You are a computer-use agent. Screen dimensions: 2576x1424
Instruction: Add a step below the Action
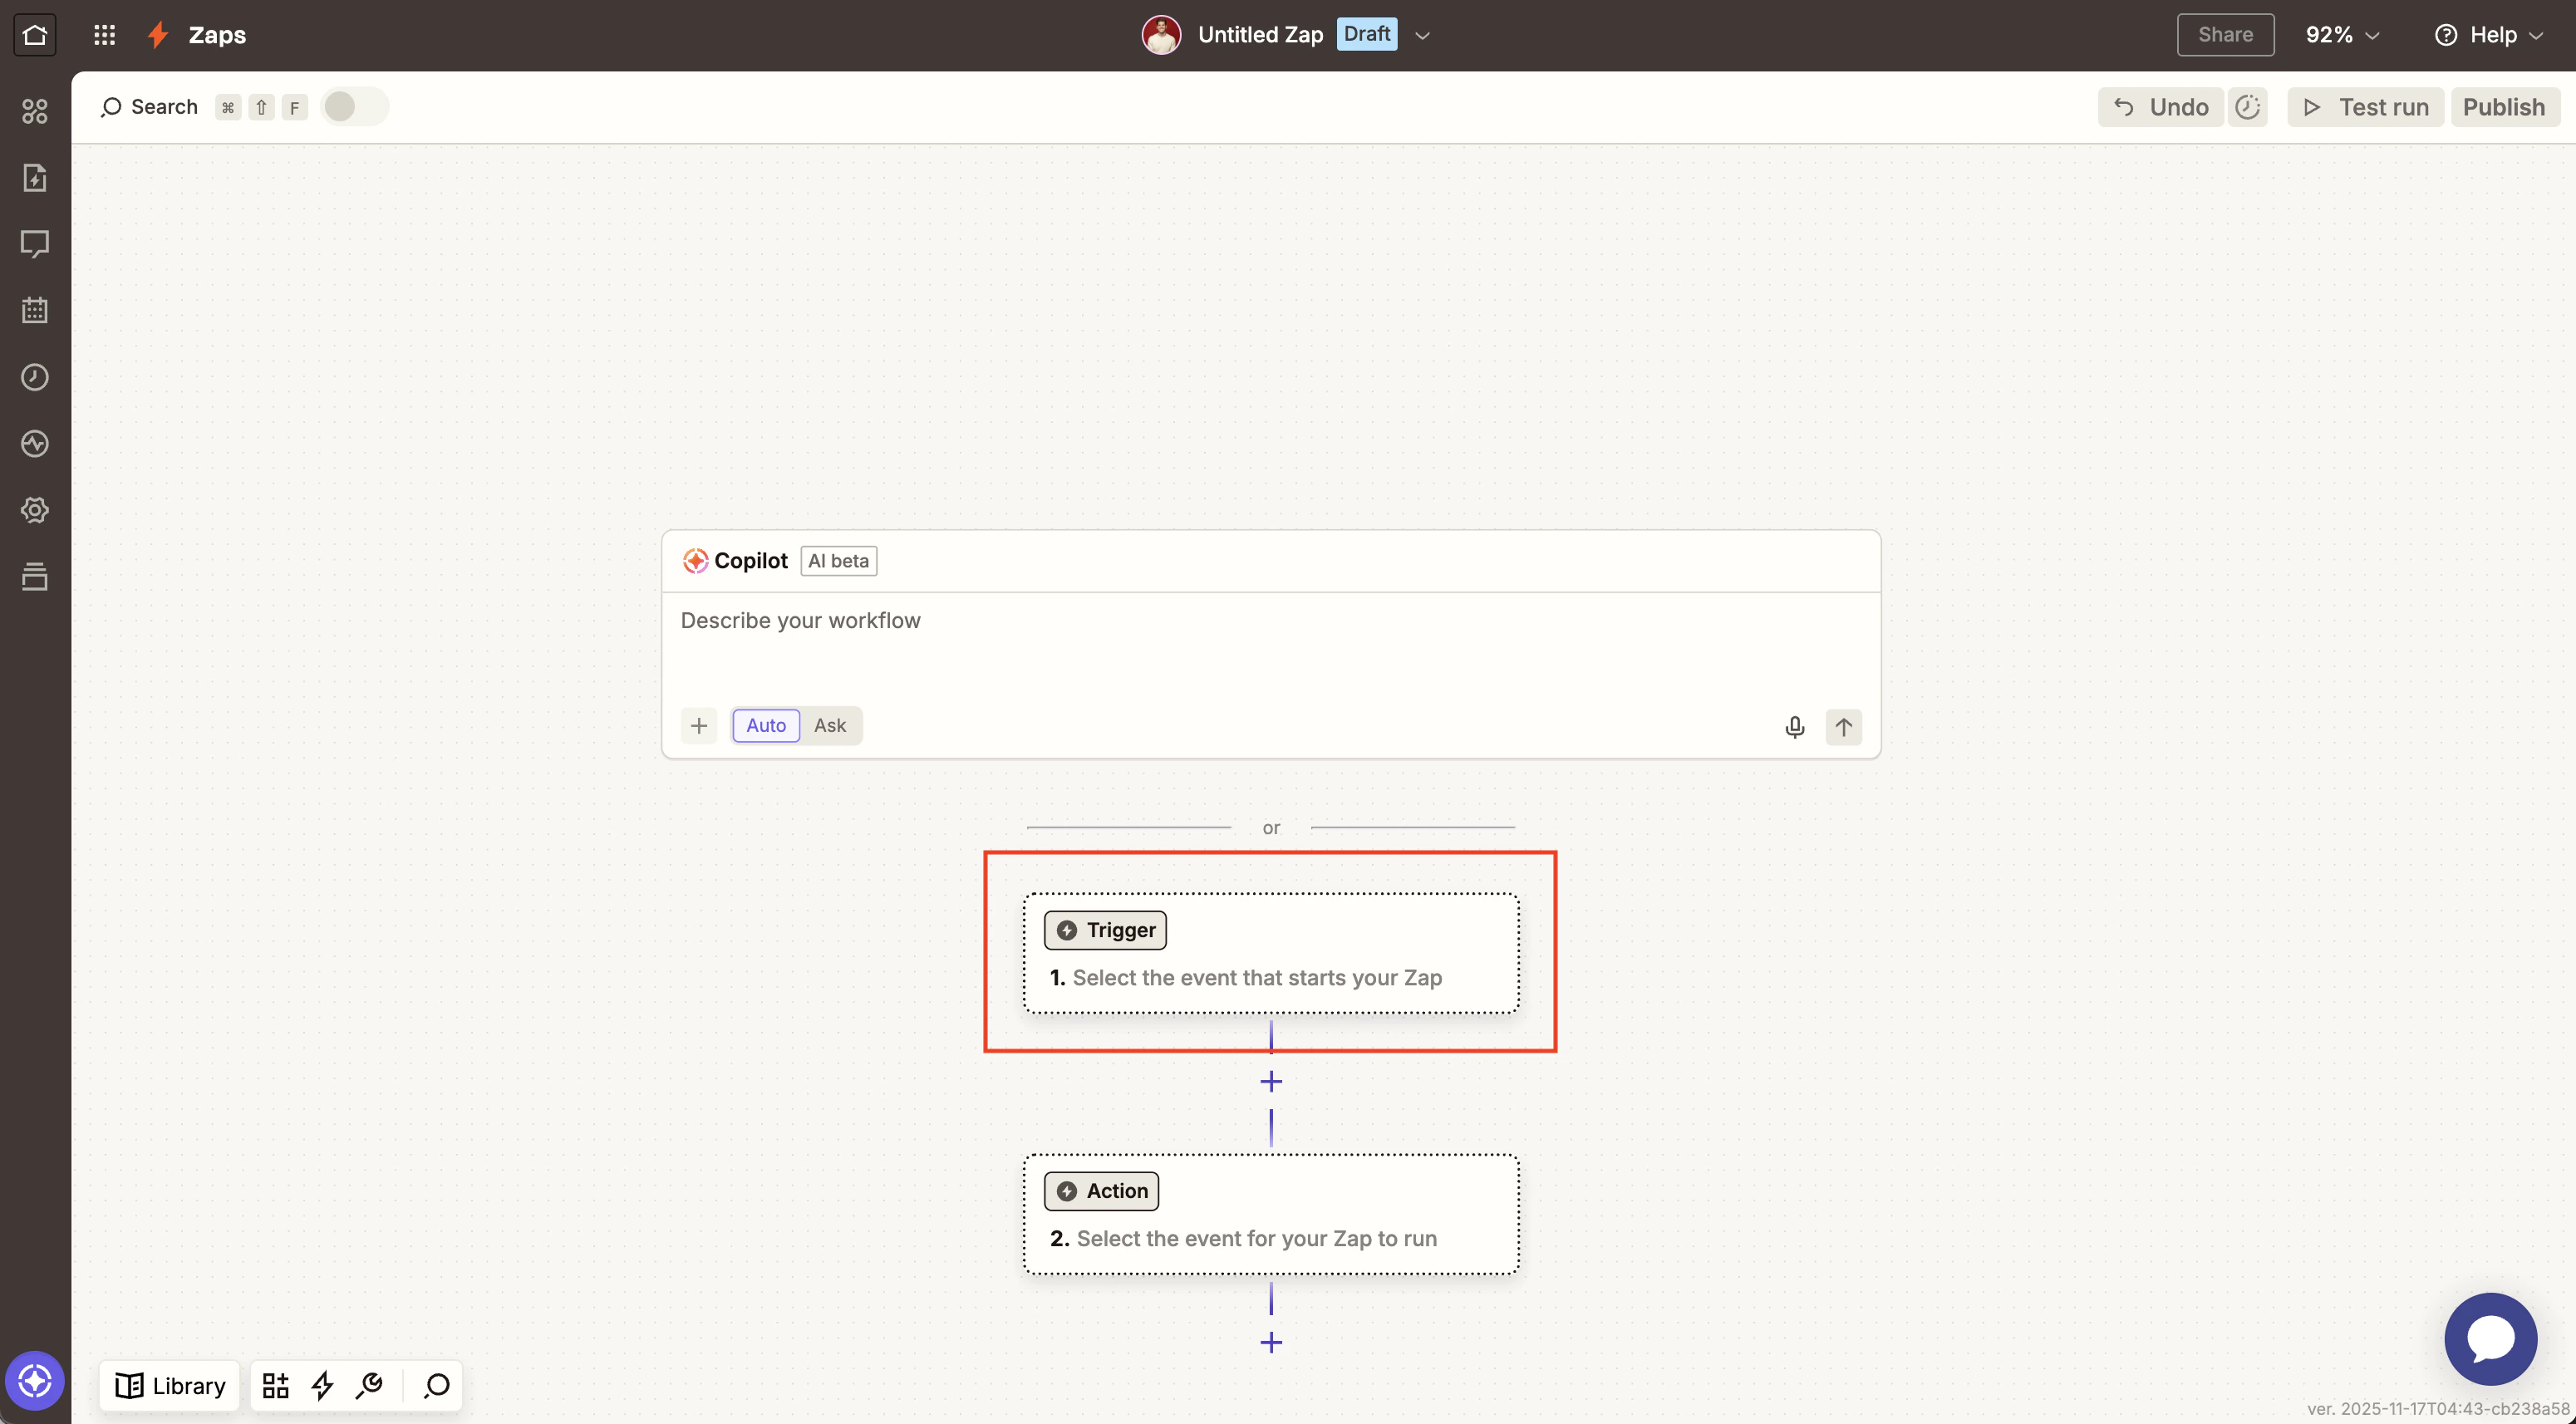(x=1271, y=1343)
